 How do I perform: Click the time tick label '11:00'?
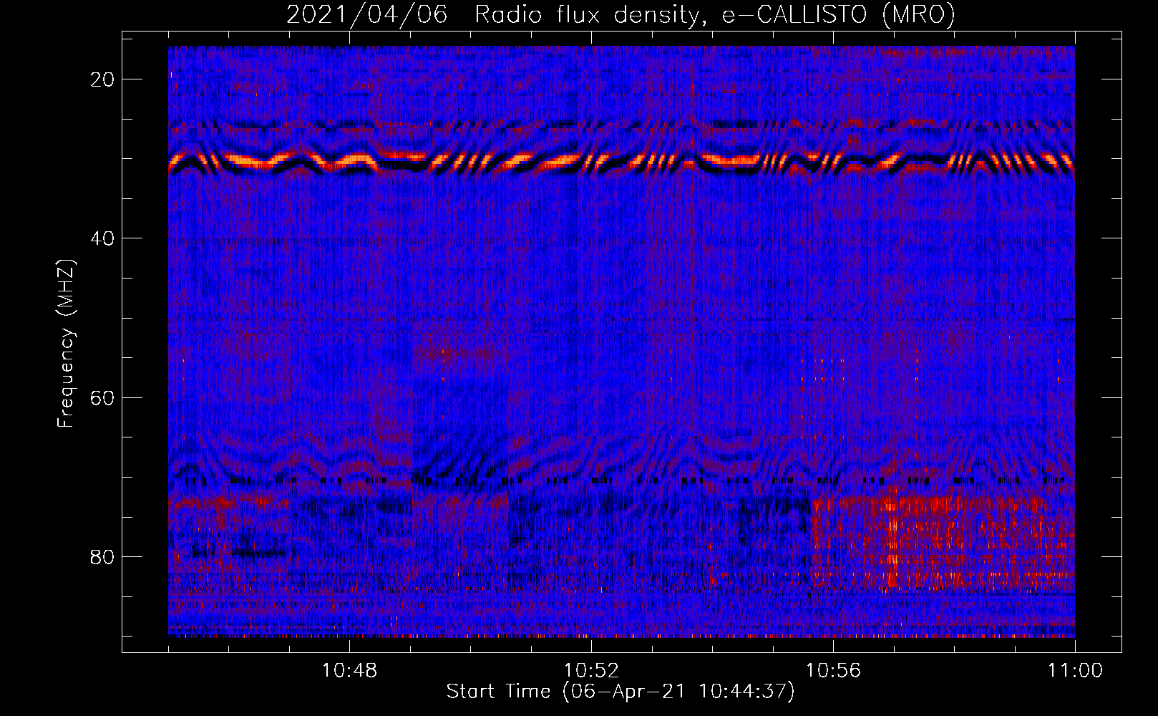tap(1075, 671)
